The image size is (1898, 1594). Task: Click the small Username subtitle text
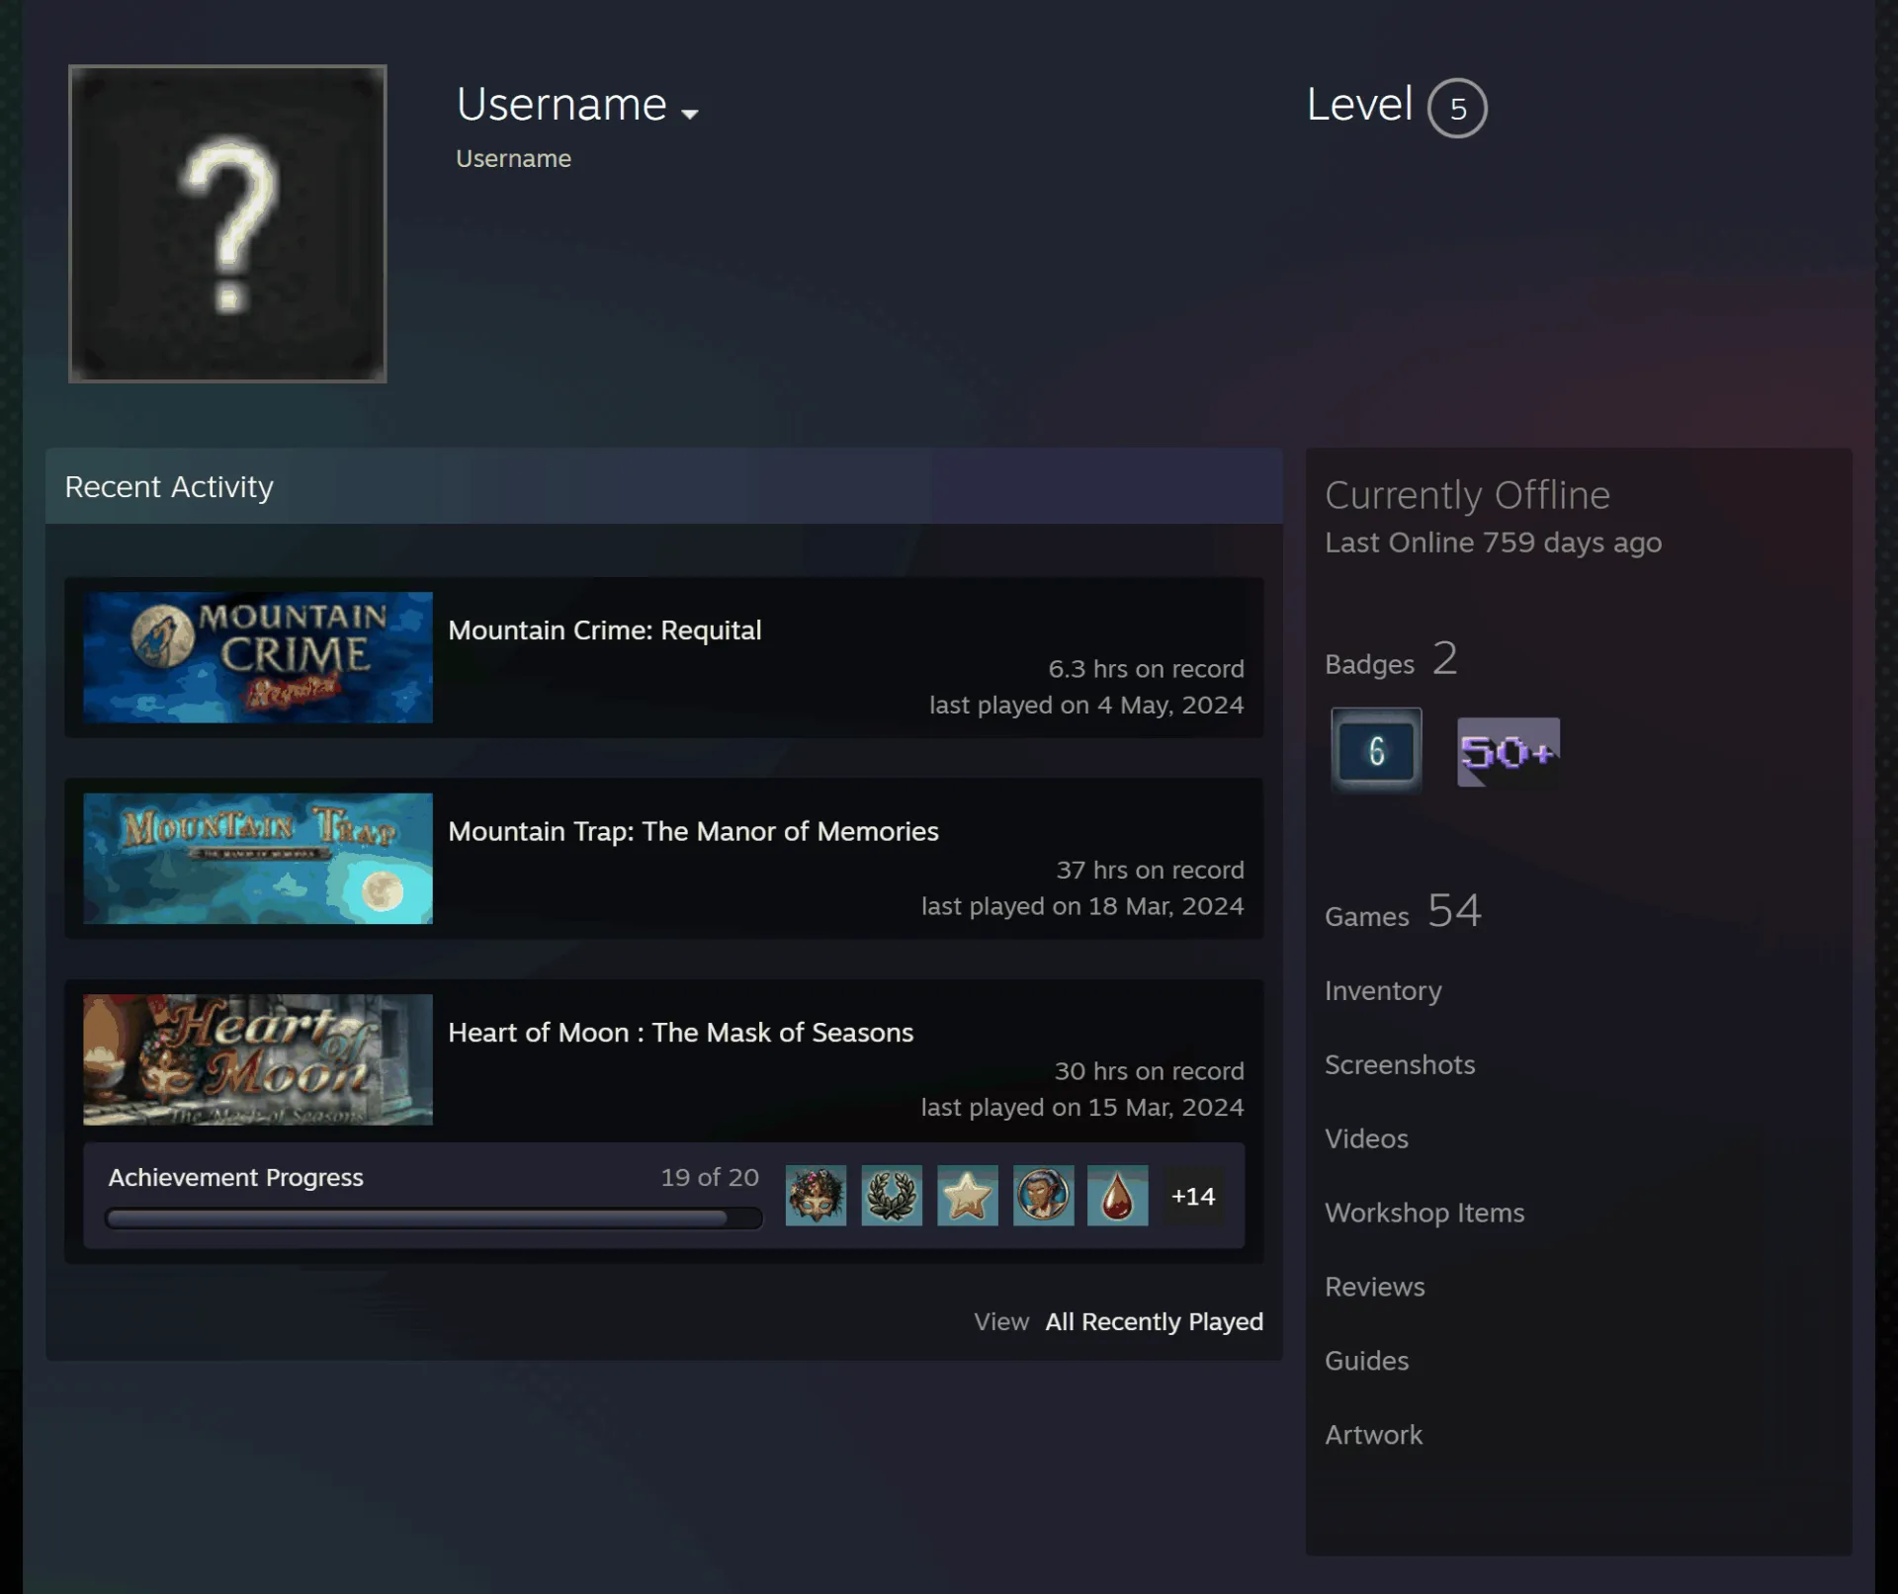pos(513,158)
